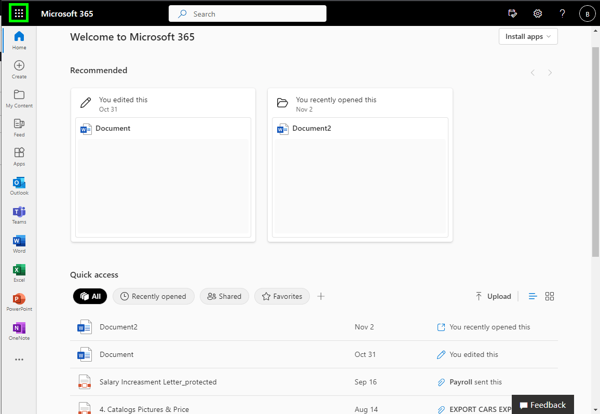Expand more apps with the ellipsis
This screenshot has height=414, width=600.
[19, 359]
